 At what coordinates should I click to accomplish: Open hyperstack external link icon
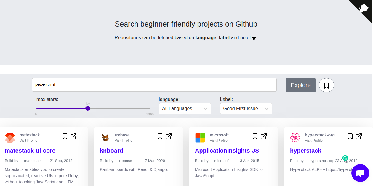click(x=359, y=136)
